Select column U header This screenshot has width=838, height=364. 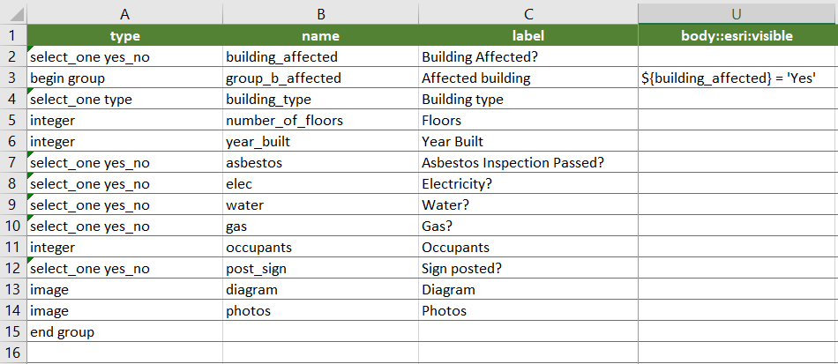(x=737, y=13)
